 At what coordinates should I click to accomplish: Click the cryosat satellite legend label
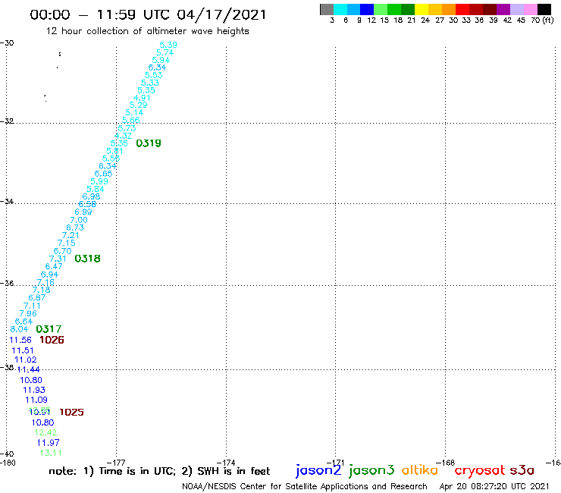tap(480, 470)
